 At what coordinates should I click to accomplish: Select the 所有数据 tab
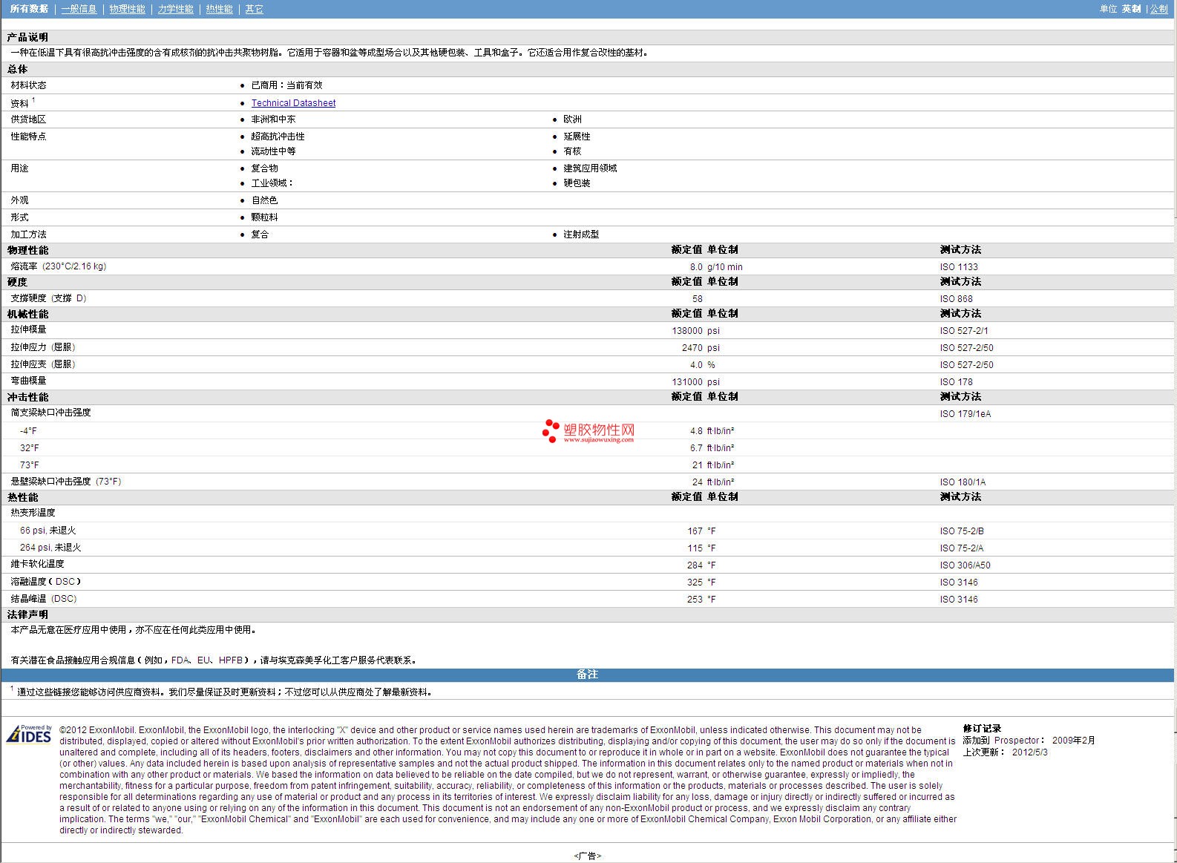(x=29, y=9)
